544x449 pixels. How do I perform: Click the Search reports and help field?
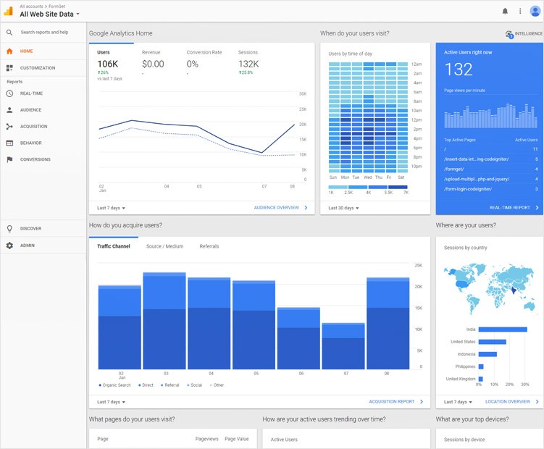coord(44,33)
